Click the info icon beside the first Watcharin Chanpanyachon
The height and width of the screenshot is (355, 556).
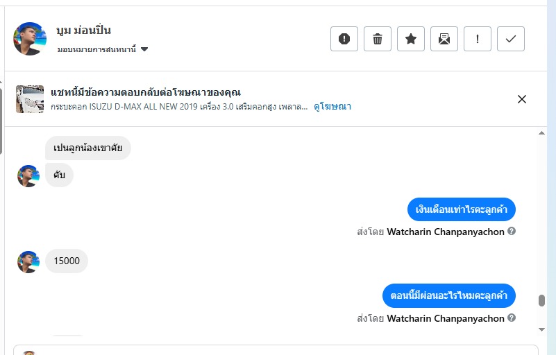click(x=512, y=231)
